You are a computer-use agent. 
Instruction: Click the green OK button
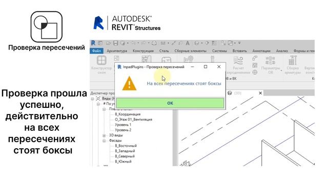pyautogui.click(x=170, y=103)
